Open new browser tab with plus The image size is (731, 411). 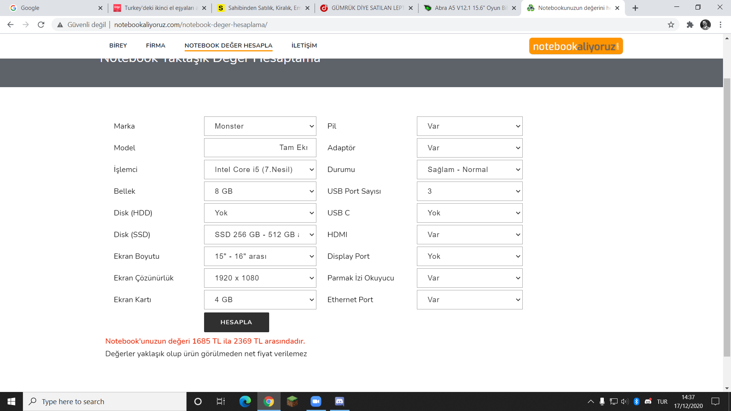[x=635, y=8]
